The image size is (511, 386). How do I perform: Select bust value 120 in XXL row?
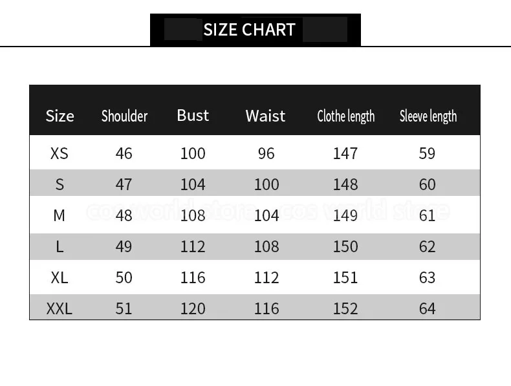tap(193, 308)
